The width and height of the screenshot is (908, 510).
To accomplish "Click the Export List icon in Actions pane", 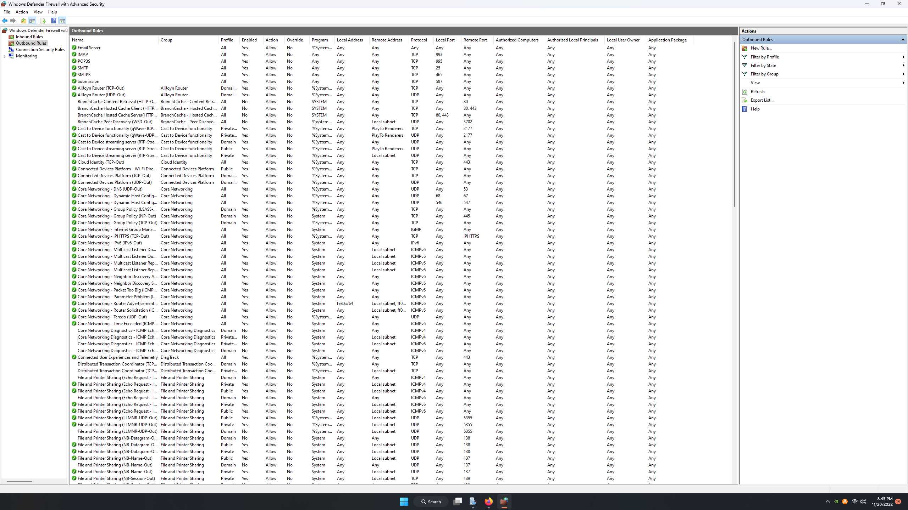I will pos(744,100).
